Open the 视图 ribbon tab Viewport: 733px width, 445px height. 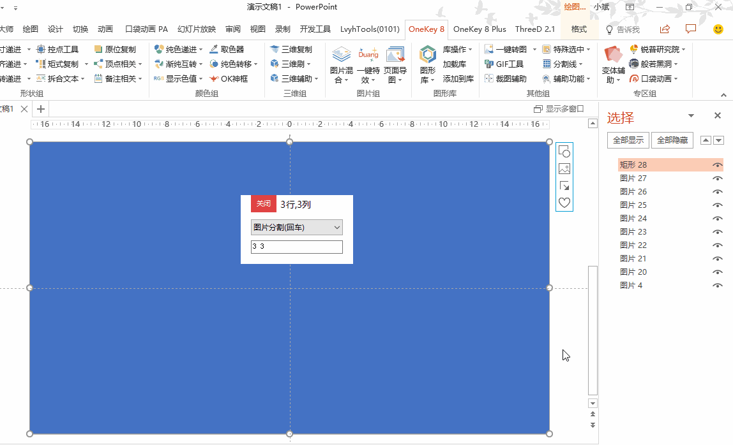point(257,29)
